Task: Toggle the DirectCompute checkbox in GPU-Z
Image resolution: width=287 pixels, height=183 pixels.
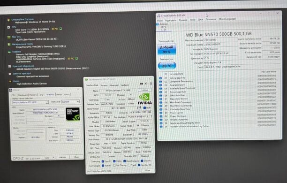Action: click(x=124, y=161)
